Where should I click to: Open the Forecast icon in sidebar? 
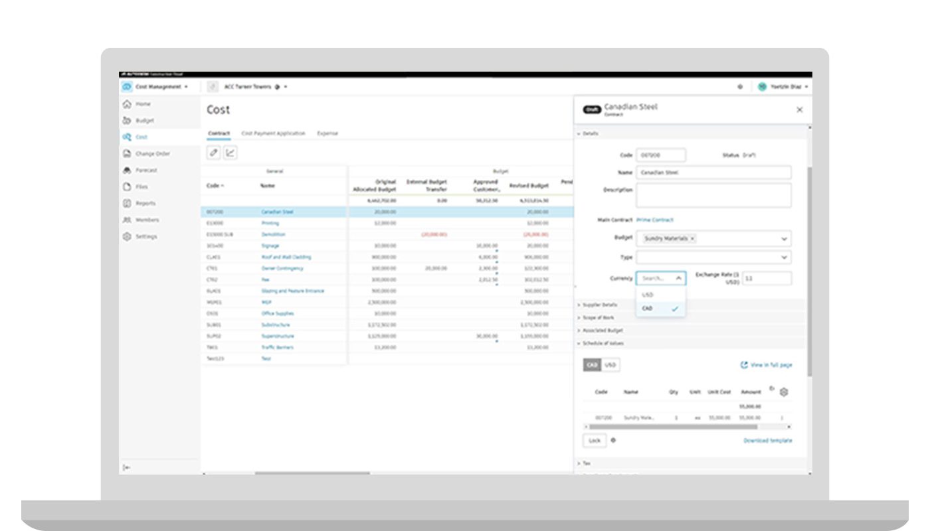click(126, 170)
